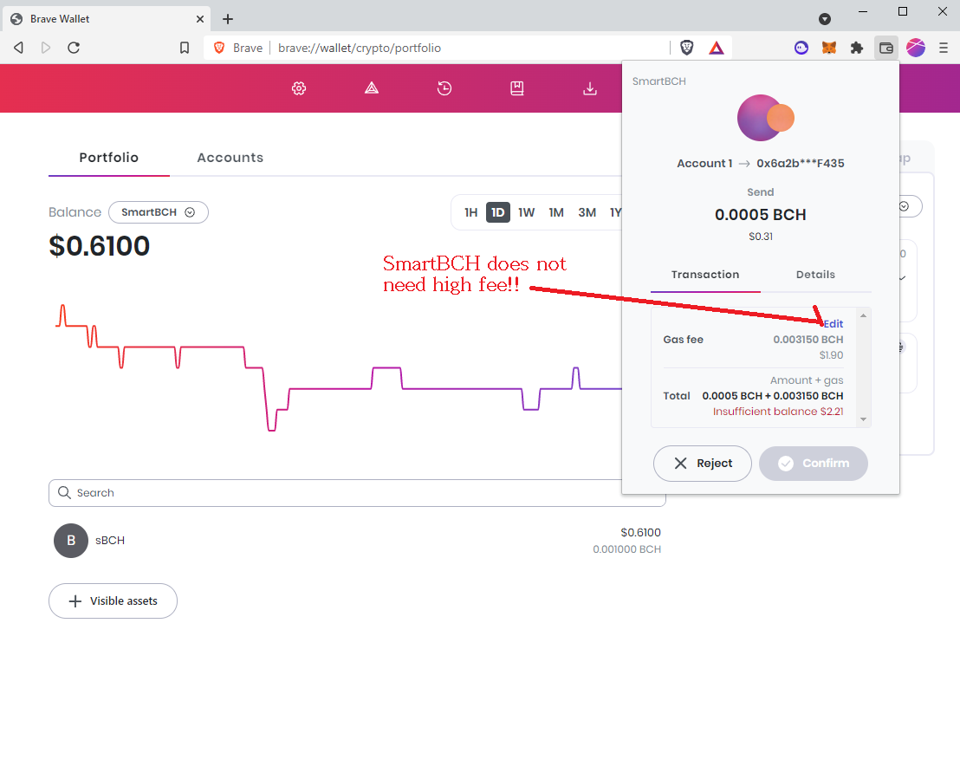Open sBCH asset row

[x=357, y=541]
